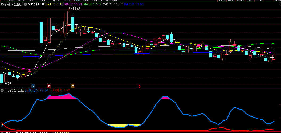Expand the VOLUME panel dropdown at bottom
The width and height of the screenshot is (281, 133).
(x=2, y=132)
